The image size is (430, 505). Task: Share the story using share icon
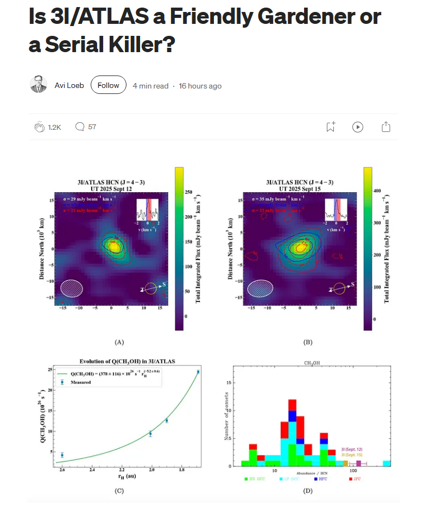[x=385, y=127]
